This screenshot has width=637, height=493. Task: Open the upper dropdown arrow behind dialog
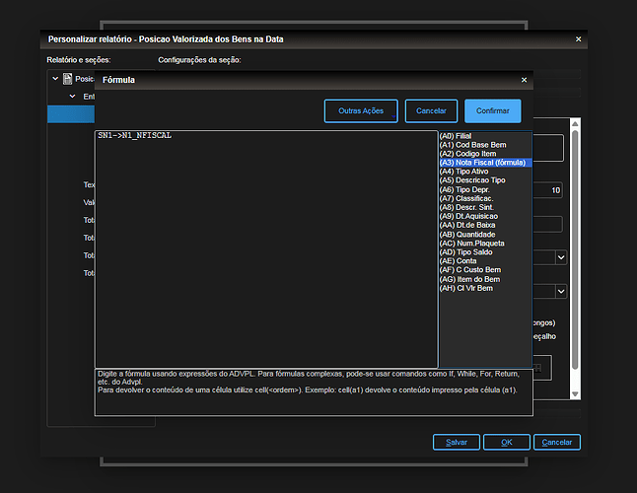pyautogui.click(x=561, y=257)
